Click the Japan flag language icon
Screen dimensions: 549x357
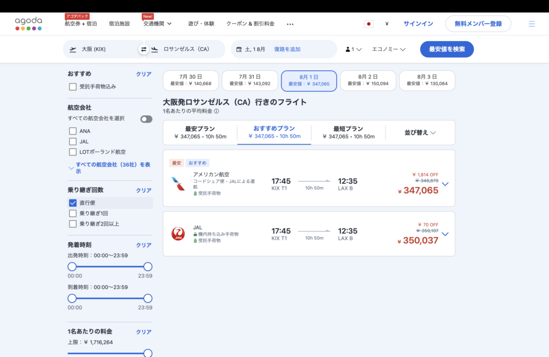point(368,24)
